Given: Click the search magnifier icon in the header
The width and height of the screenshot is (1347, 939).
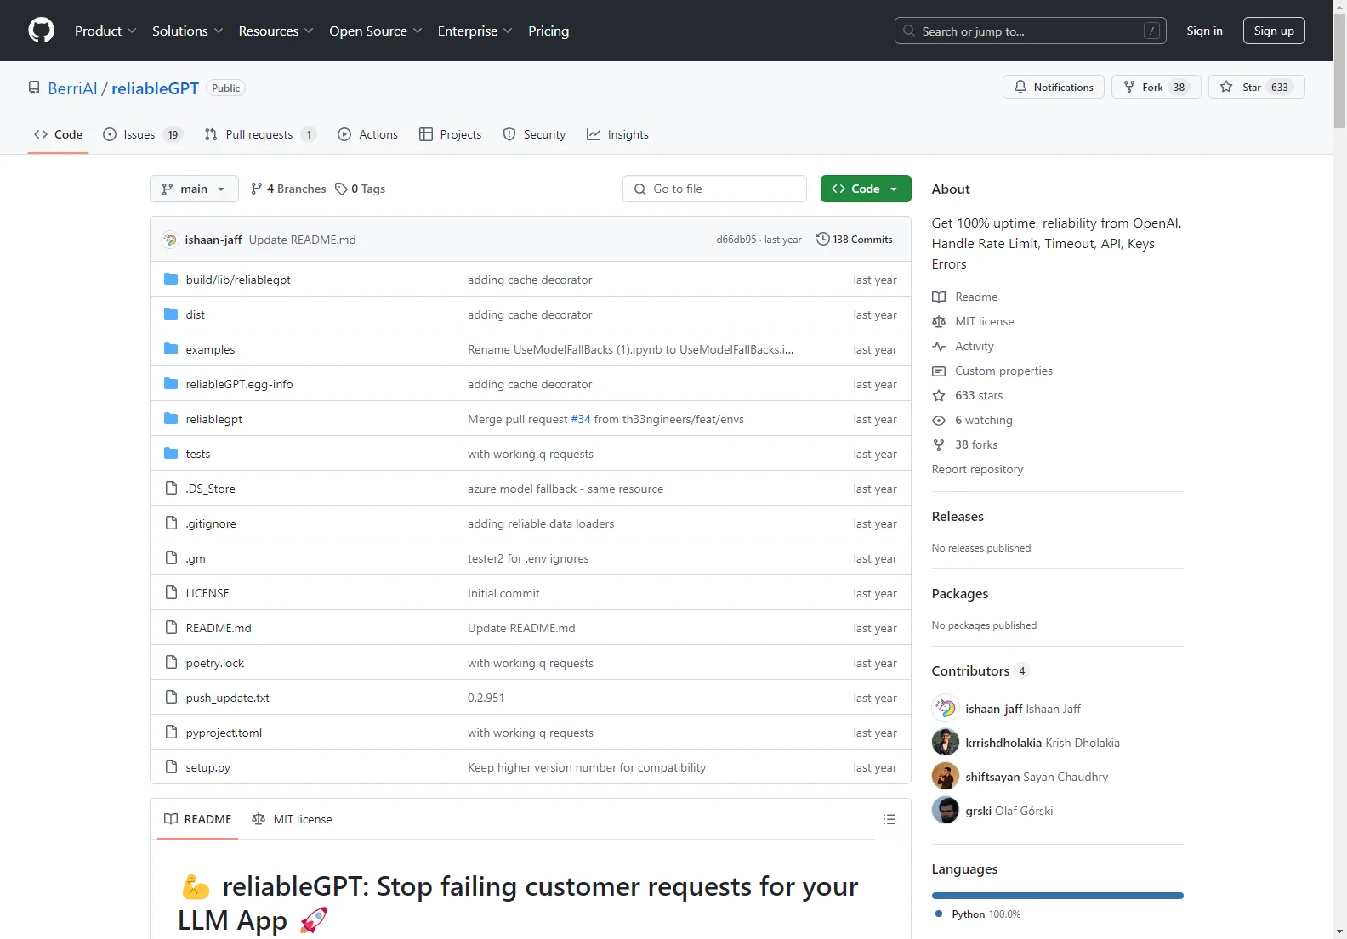Looking at the screenshot, I should coord(909,31).
